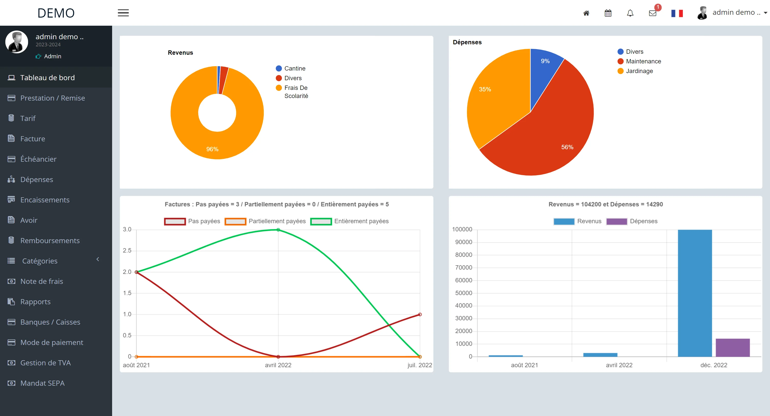Click the Revenus blue legend swatch
The image size is (770, 416).
[564, 221]
